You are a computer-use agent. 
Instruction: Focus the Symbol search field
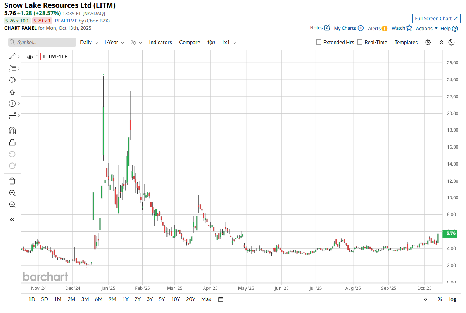42,42
